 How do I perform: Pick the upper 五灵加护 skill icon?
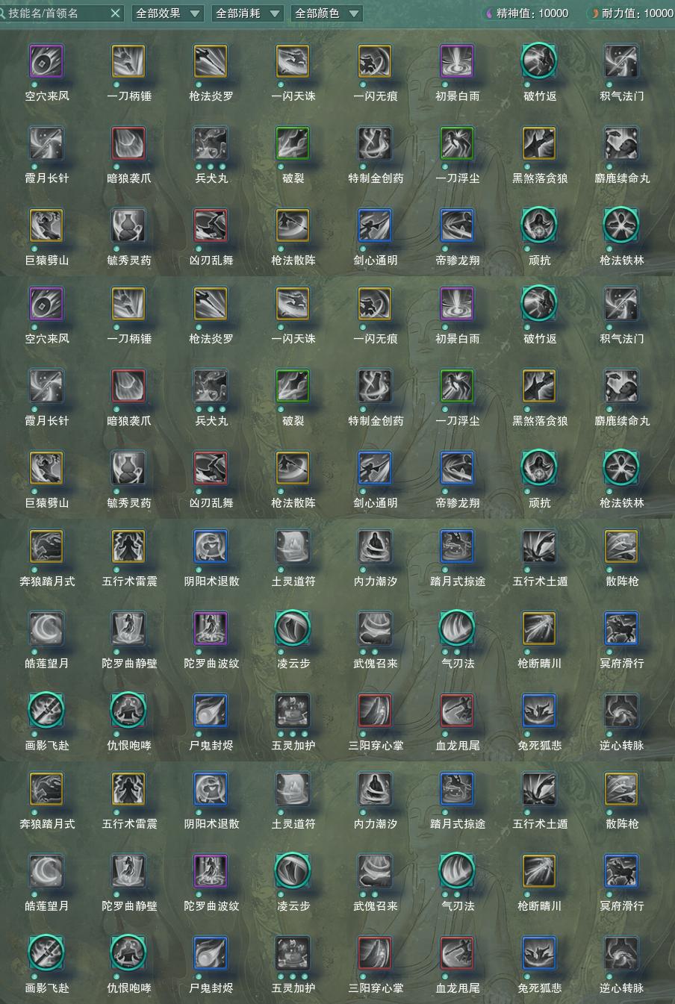coord(293,711)
